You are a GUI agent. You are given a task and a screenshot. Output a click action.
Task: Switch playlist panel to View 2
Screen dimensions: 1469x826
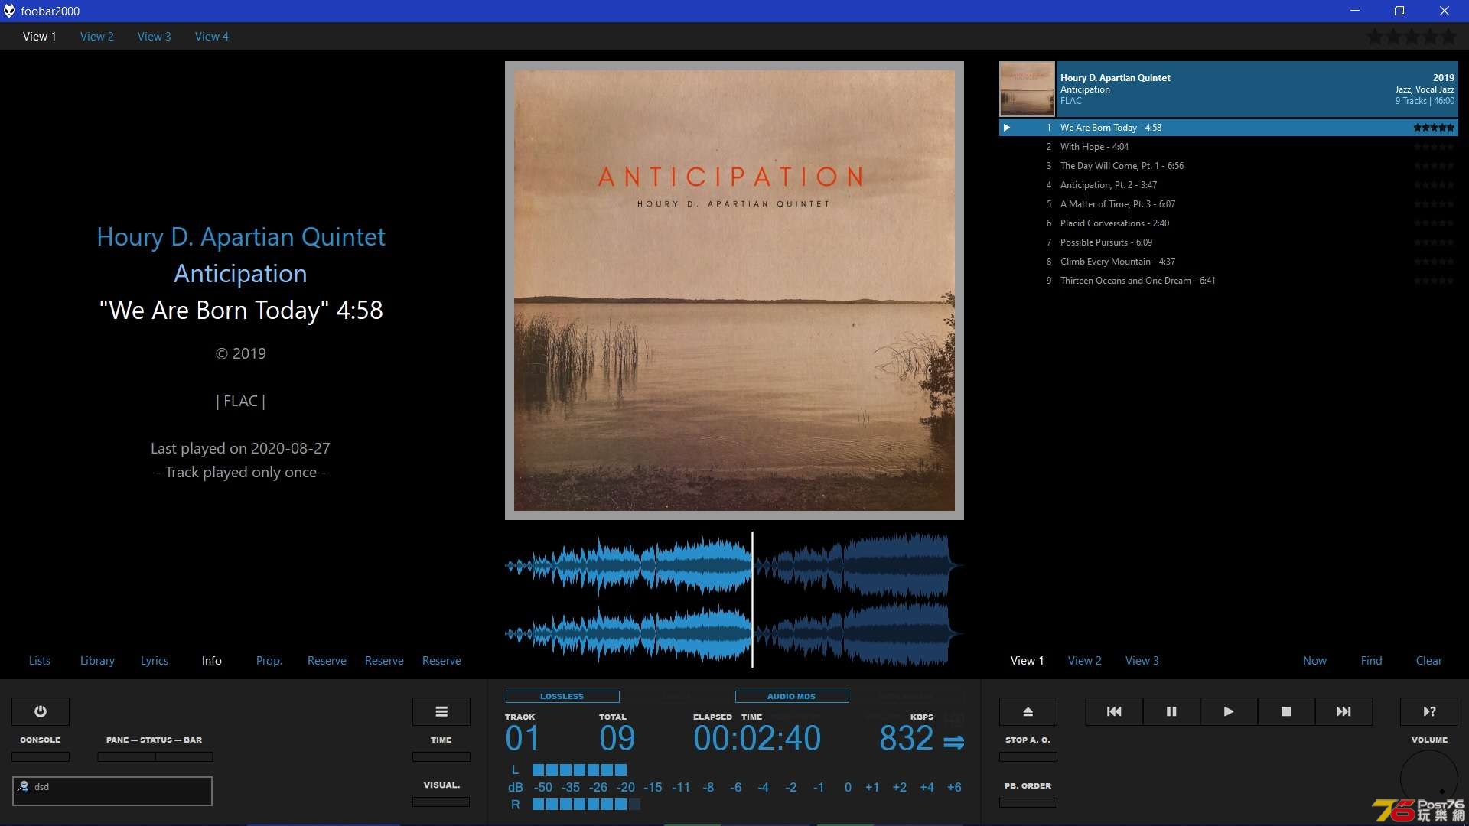pyautogui.click(x=1085, y=660)
